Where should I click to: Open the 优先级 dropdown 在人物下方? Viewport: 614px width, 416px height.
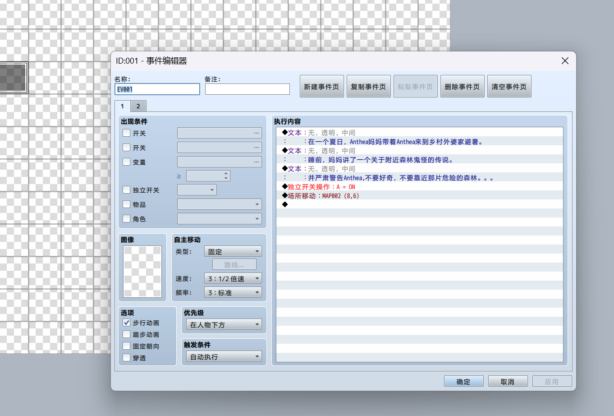(224, 324)
